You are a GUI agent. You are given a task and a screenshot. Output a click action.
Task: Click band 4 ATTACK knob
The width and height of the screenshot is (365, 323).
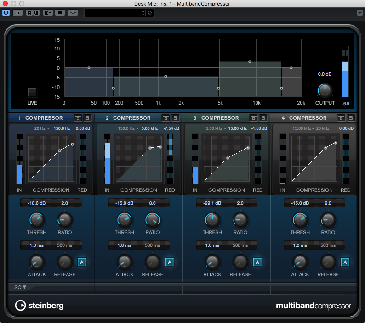(x=300, y=262)
